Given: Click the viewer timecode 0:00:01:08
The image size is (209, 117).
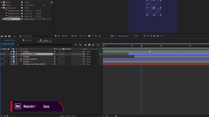Looking at the screenshot, I should click(x=82, y=36).
